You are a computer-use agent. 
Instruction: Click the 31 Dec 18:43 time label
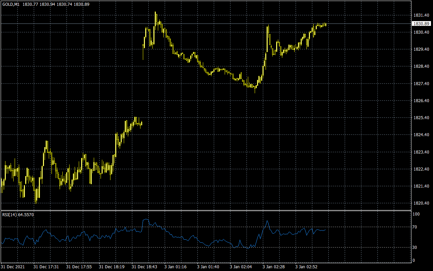click(144, 267)
